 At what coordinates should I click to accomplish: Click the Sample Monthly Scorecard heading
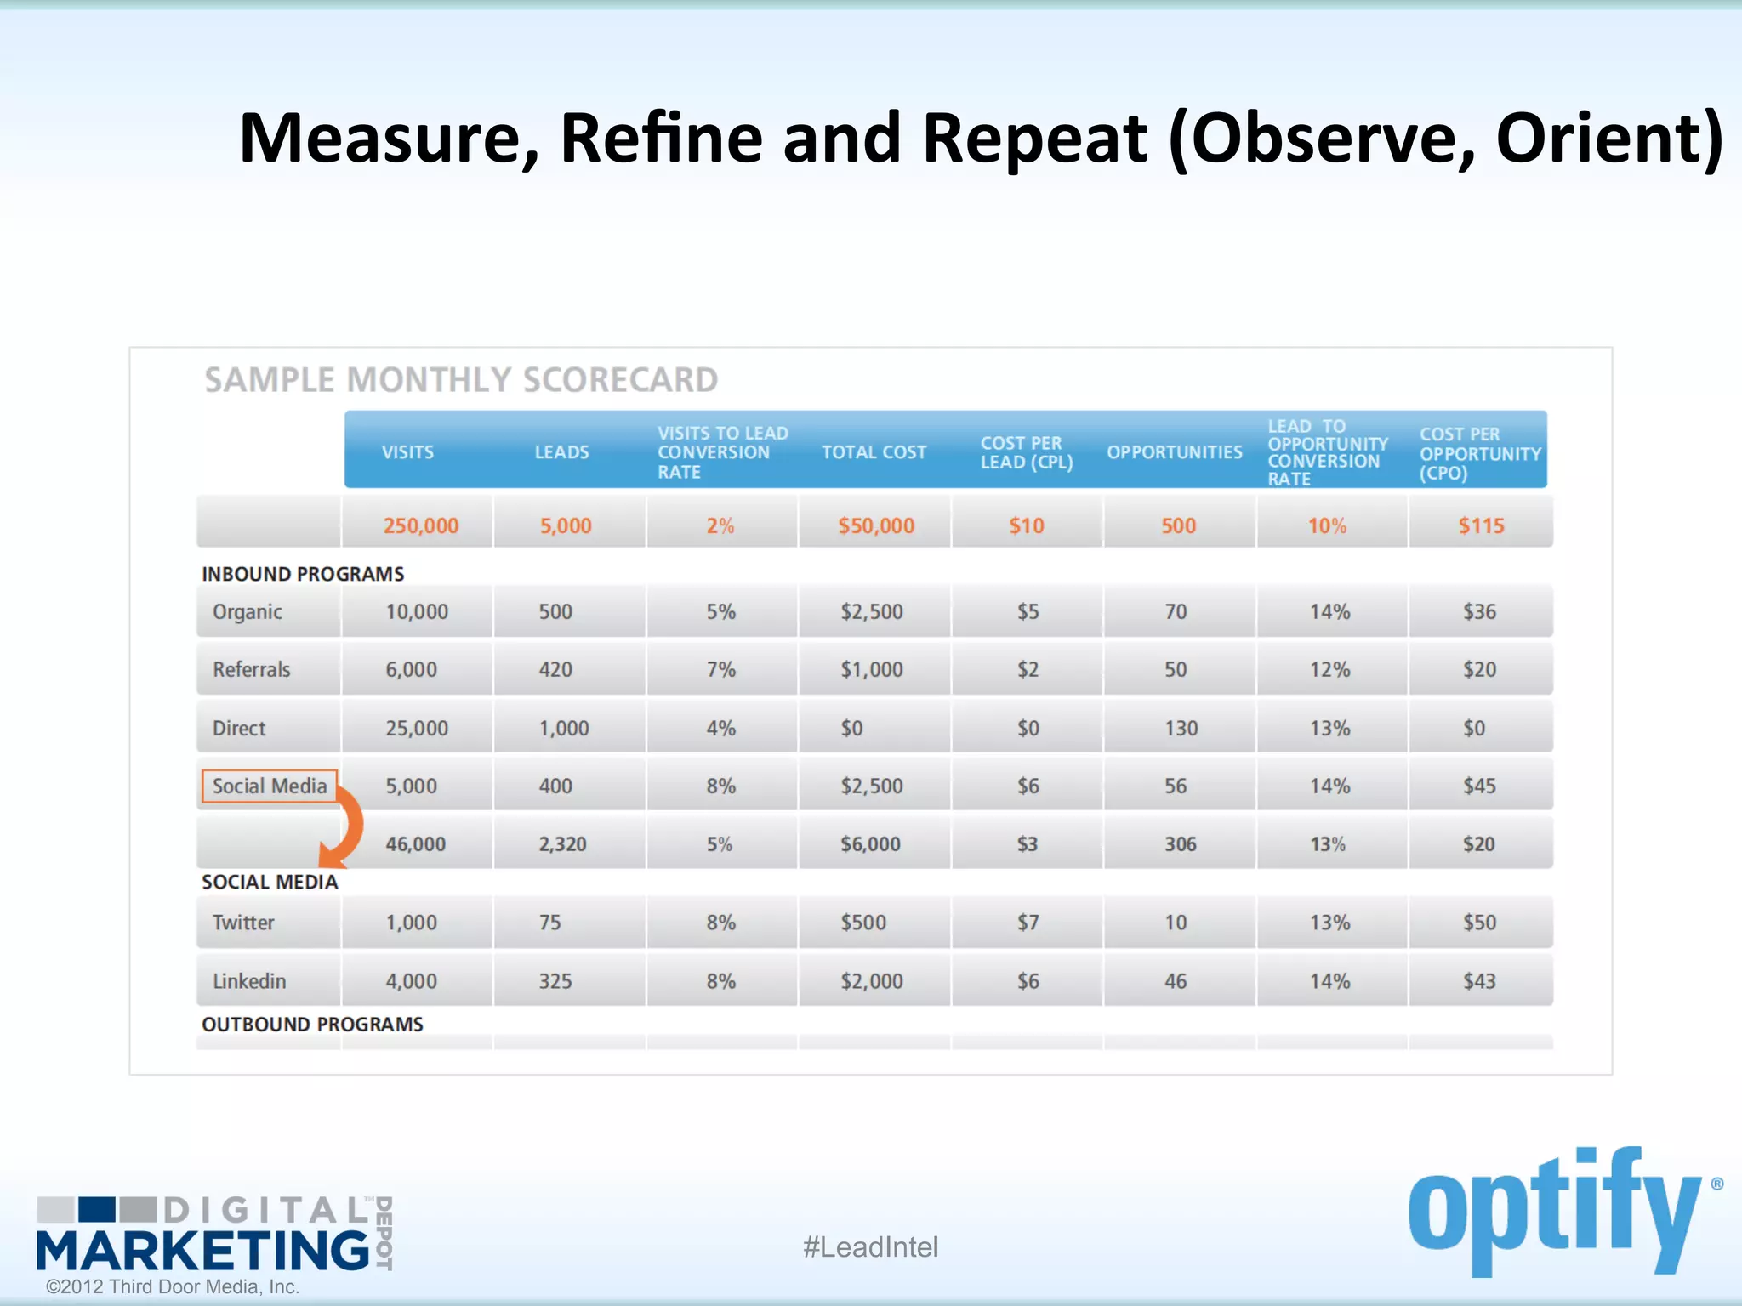click(x=461, y=380)
